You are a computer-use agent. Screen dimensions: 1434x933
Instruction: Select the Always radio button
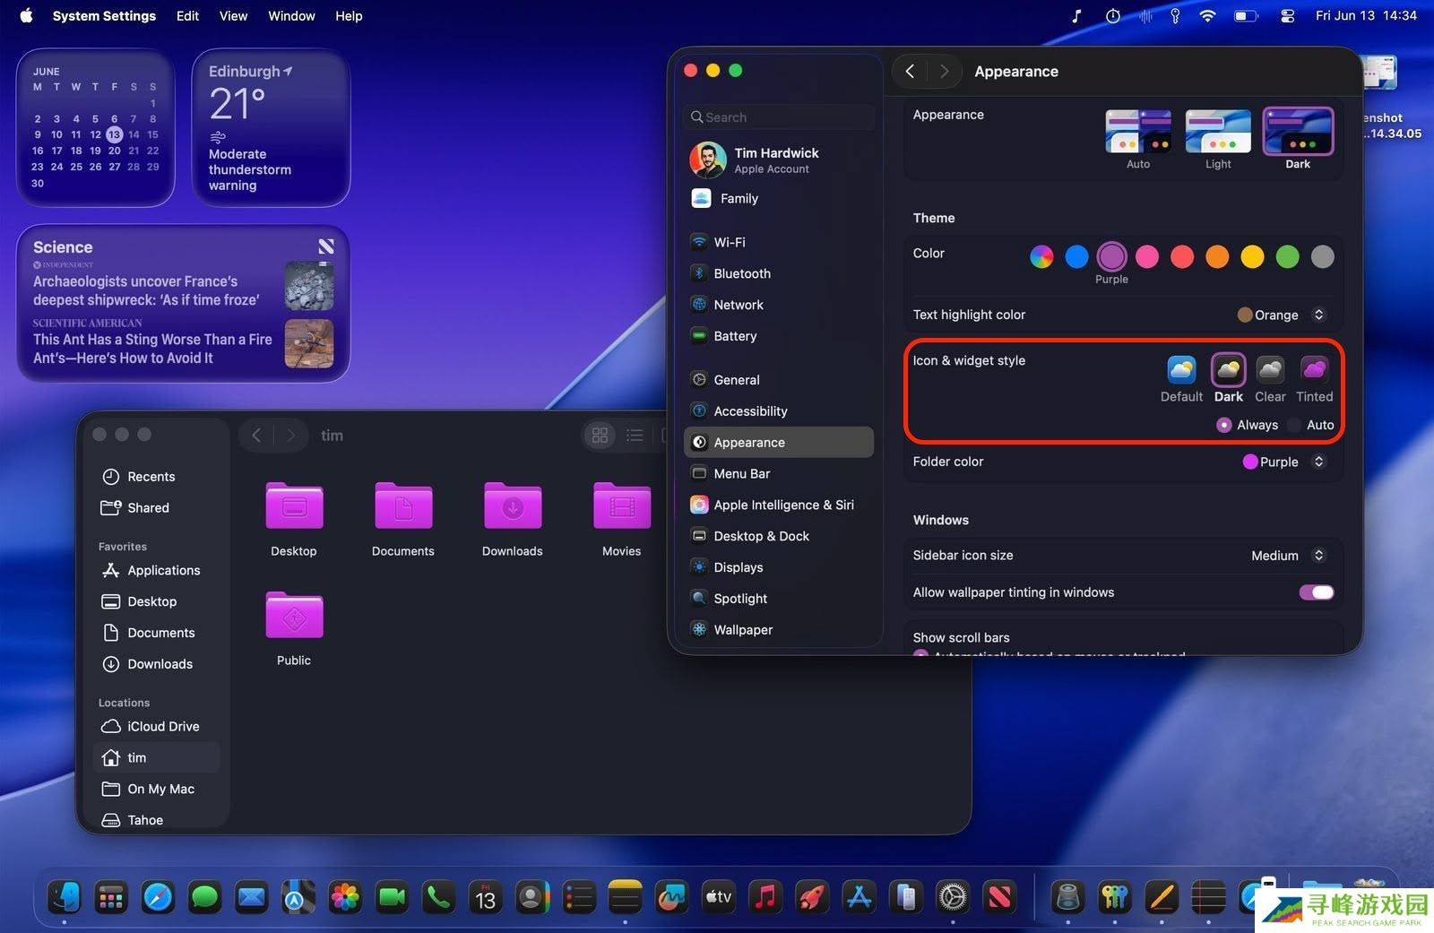coord(1223,425)
